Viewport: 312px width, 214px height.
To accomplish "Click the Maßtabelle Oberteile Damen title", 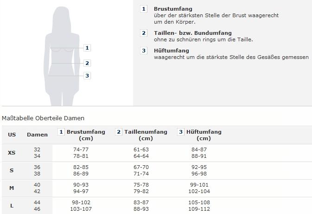I will click(43, 118).
